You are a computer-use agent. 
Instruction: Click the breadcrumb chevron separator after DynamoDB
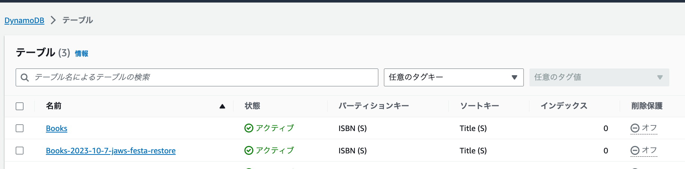click(x=53, y=20)
